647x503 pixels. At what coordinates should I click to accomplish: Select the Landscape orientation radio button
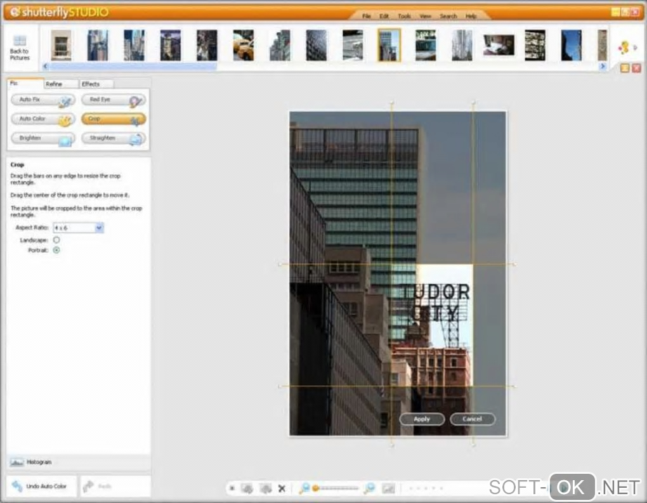(56, 240)
